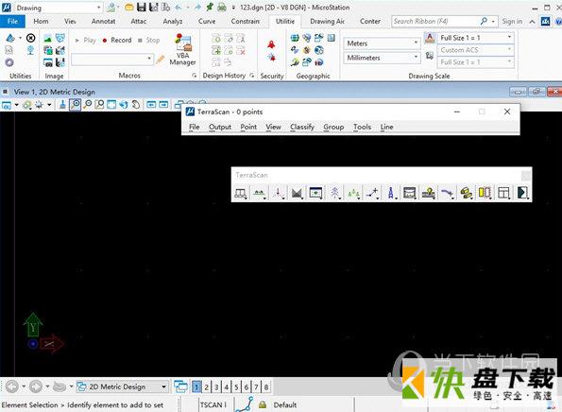Screen dimensions: 562x412
Task: Open the Classify menu in TerraScan window
Action: (x=302, y=127)
